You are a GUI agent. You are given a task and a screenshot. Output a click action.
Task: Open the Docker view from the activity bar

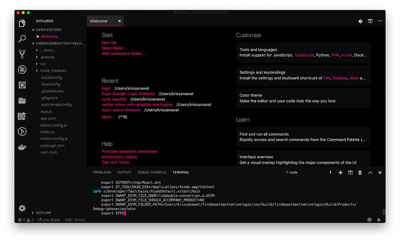22,147
